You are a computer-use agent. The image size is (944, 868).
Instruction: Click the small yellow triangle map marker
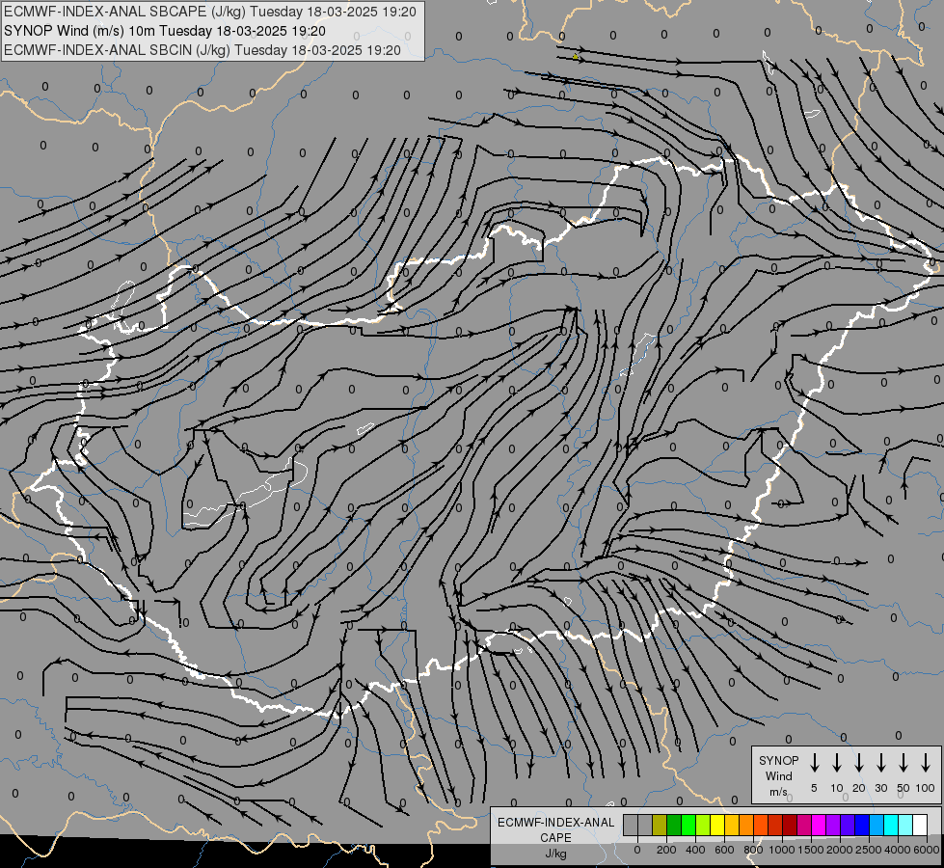coord(576,57)
